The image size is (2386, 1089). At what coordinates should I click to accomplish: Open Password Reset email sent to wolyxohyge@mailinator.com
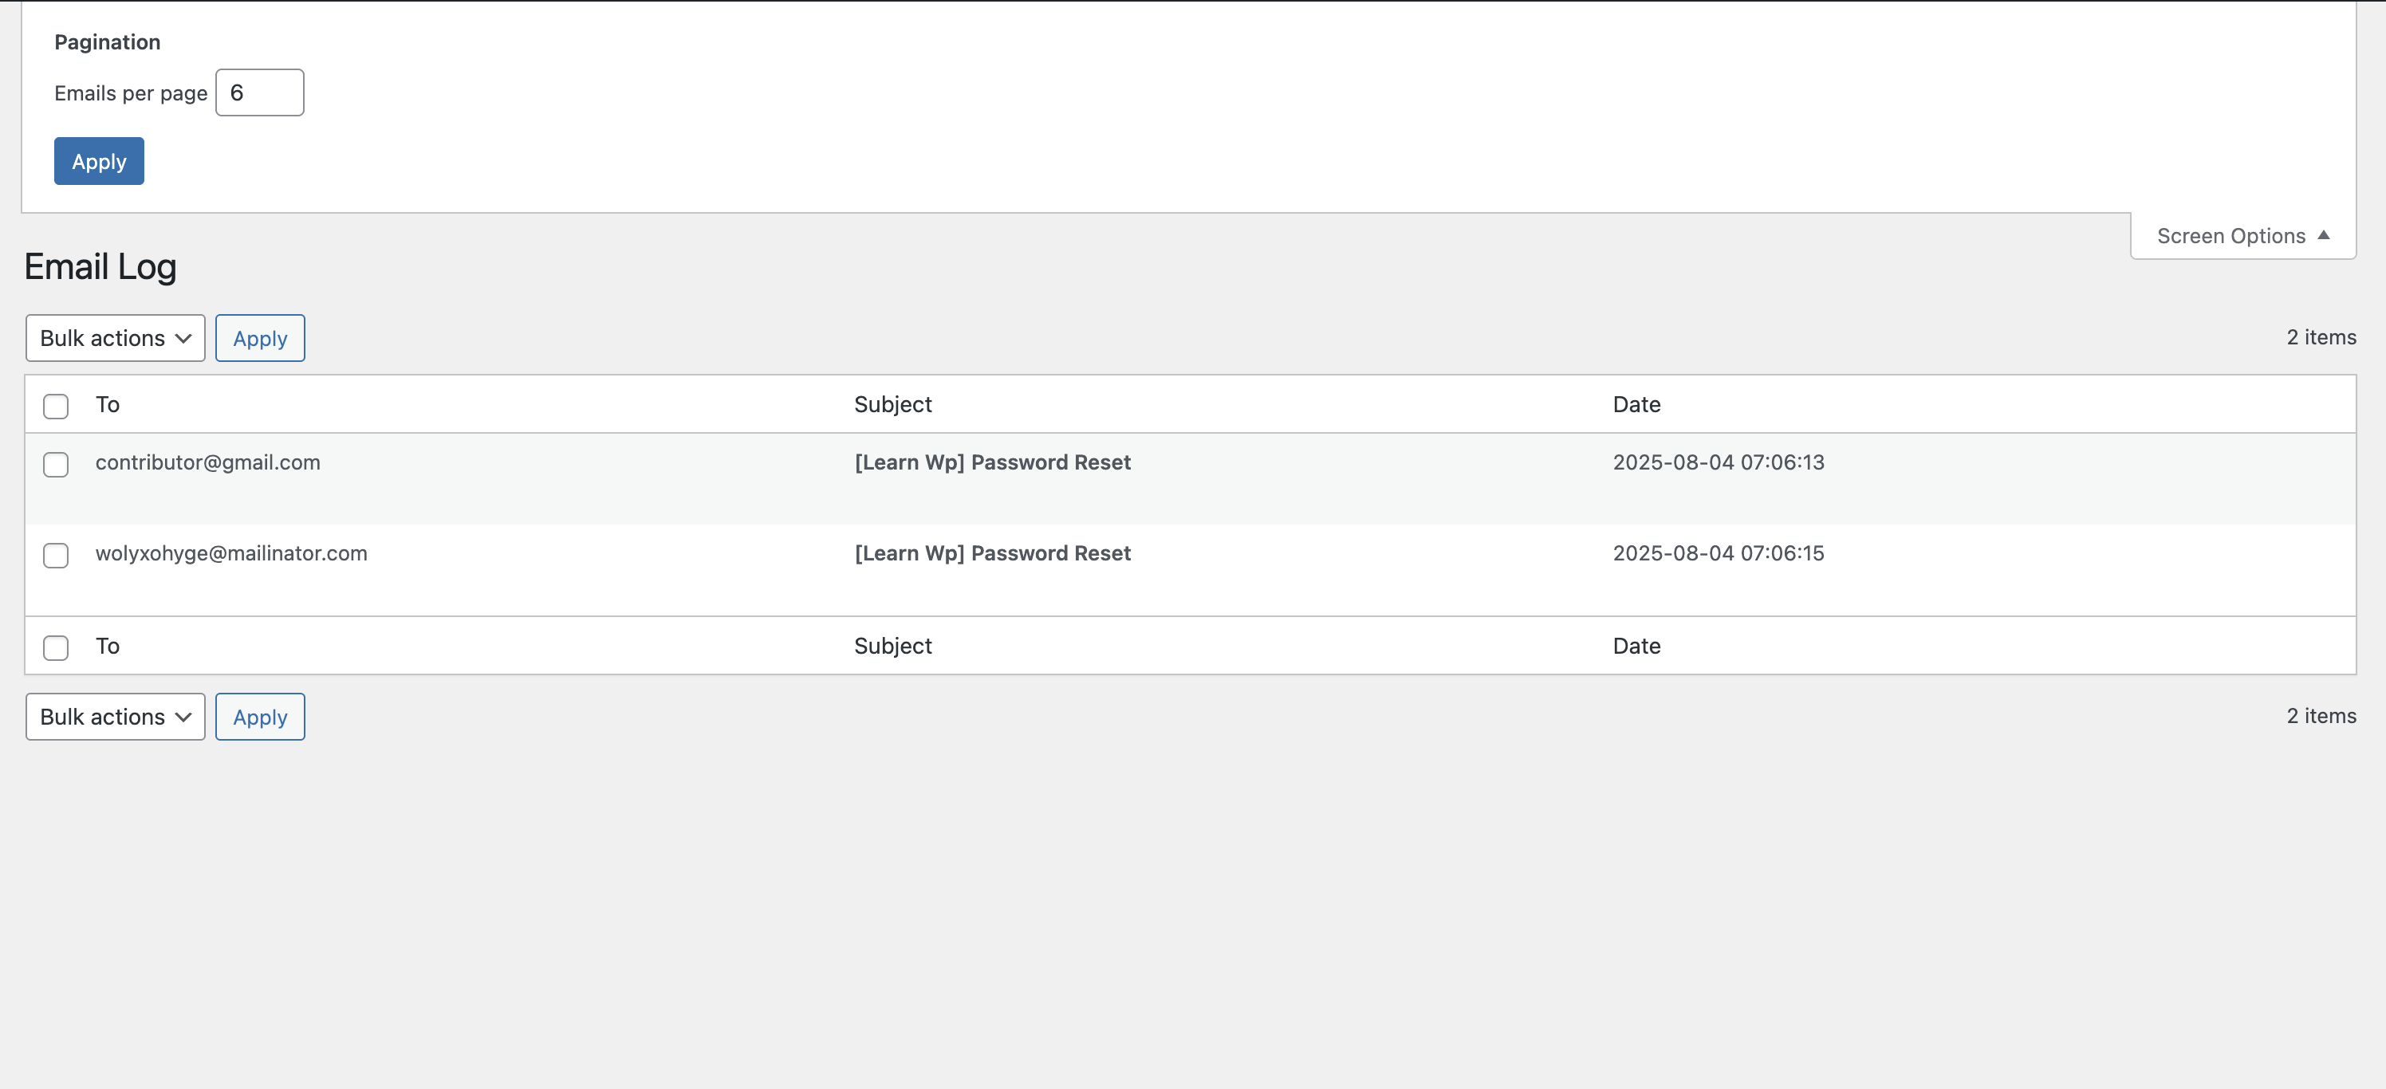click(992, 552)
